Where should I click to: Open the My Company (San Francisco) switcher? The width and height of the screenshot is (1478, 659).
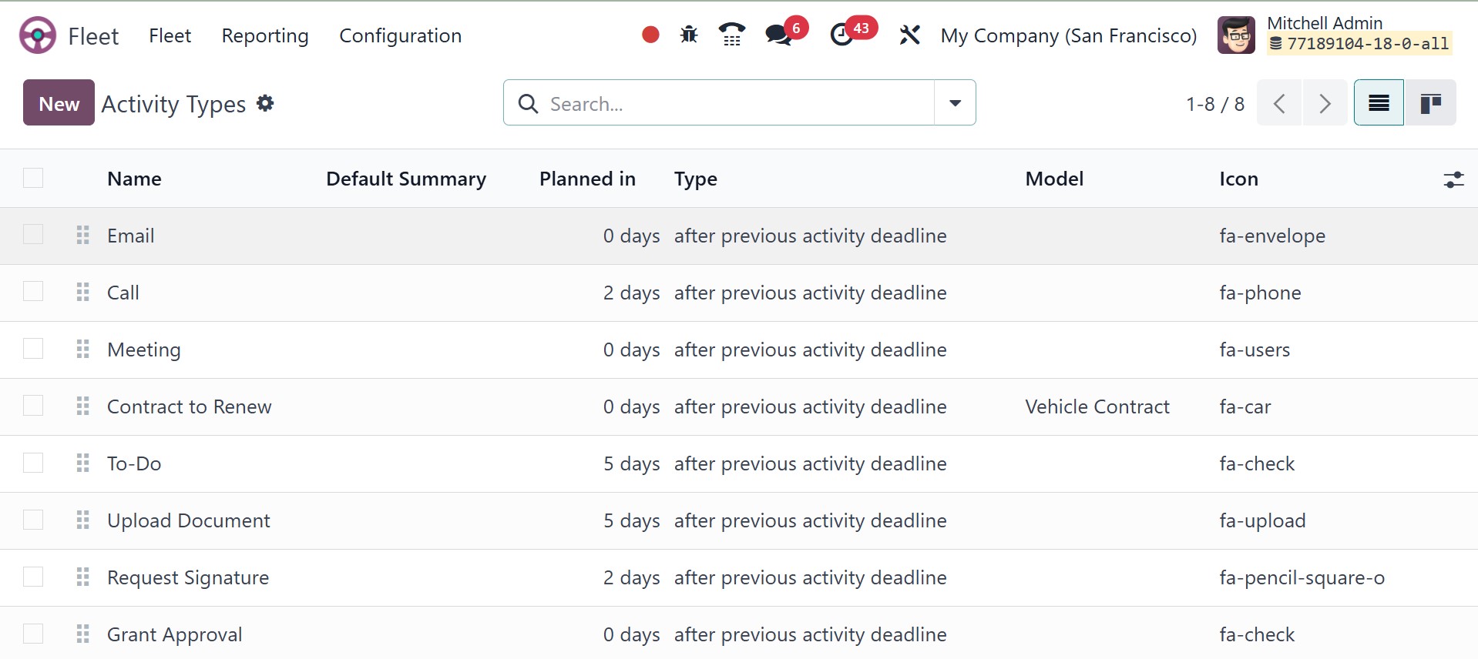(1068, 35)
